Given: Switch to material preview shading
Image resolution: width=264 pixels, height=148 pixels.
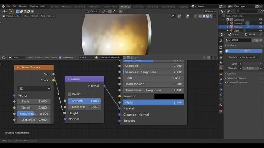Looking at the screenshot, I should pos(207,16).
